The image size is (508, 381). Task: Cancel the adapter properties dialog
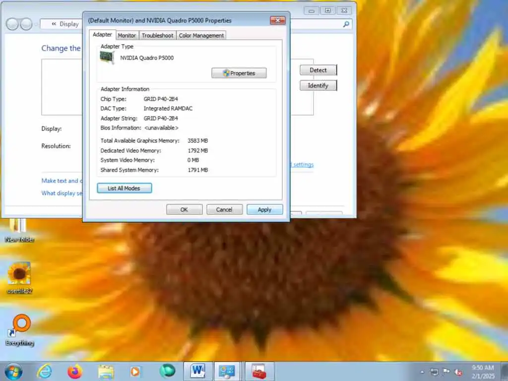pos(225,210)
